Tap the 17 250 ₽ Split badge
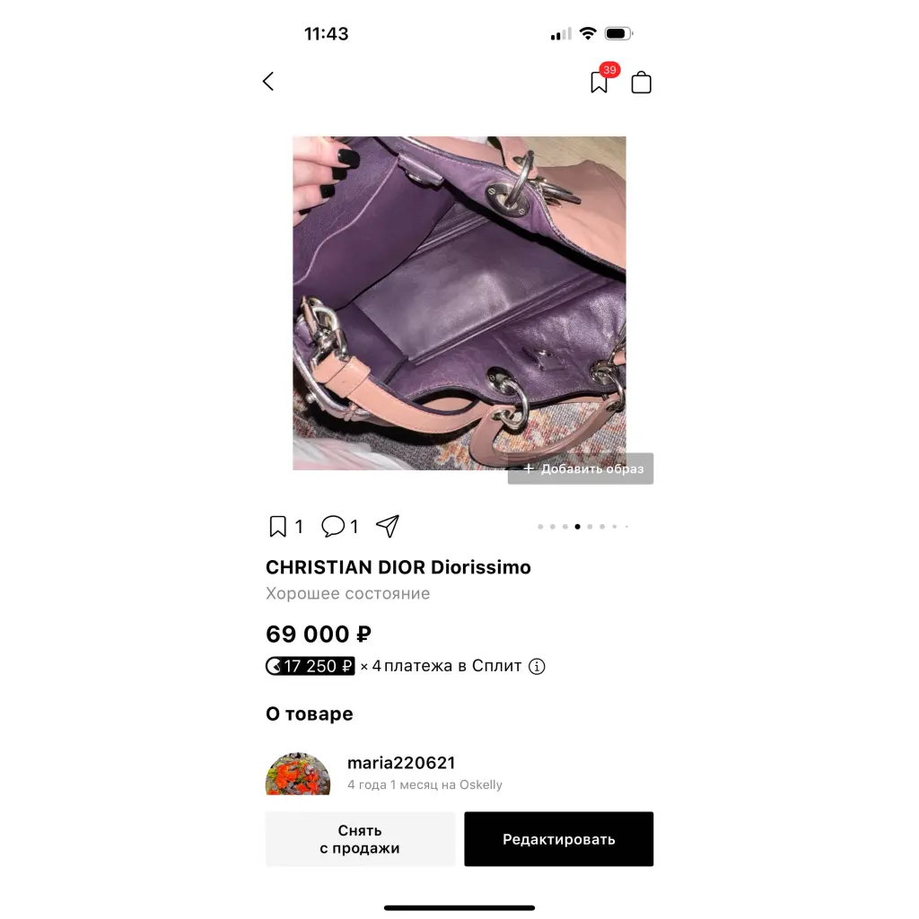919x919 pixels. click(310, 667)
